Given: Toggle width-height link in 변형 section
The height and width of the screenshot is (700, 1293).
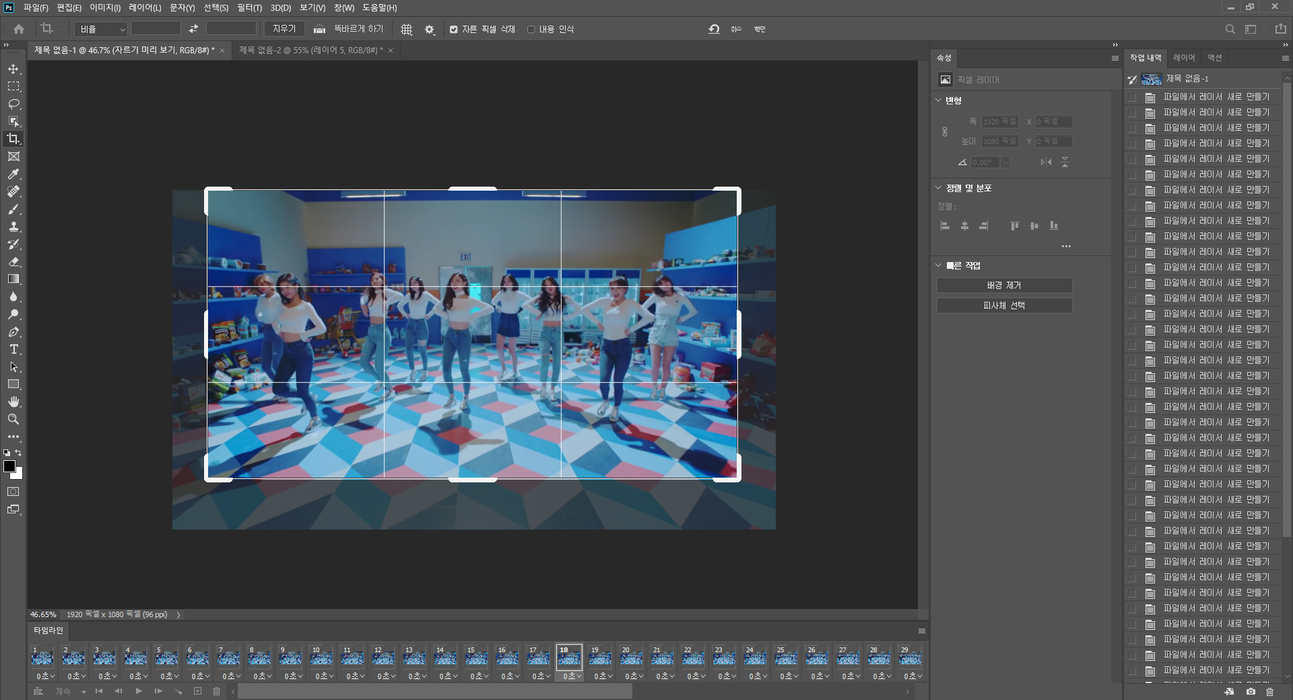Looking at the screenshot, I should [x=945, y=132].
